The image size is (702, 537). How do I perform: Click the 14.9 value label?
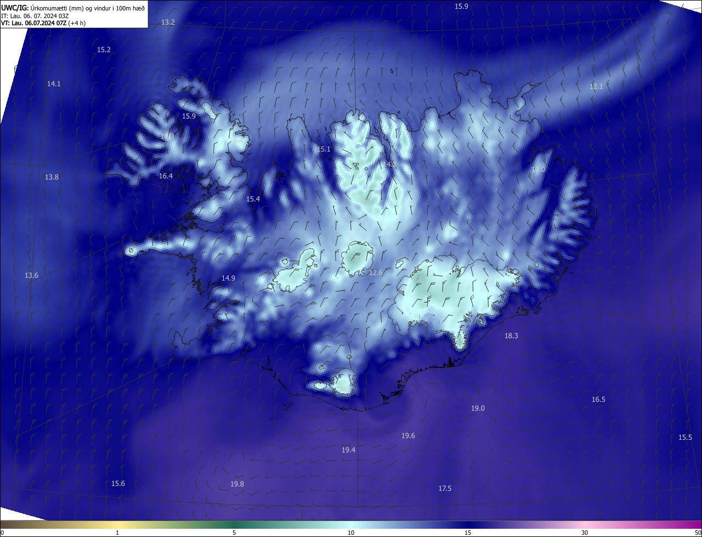[228, 278]
